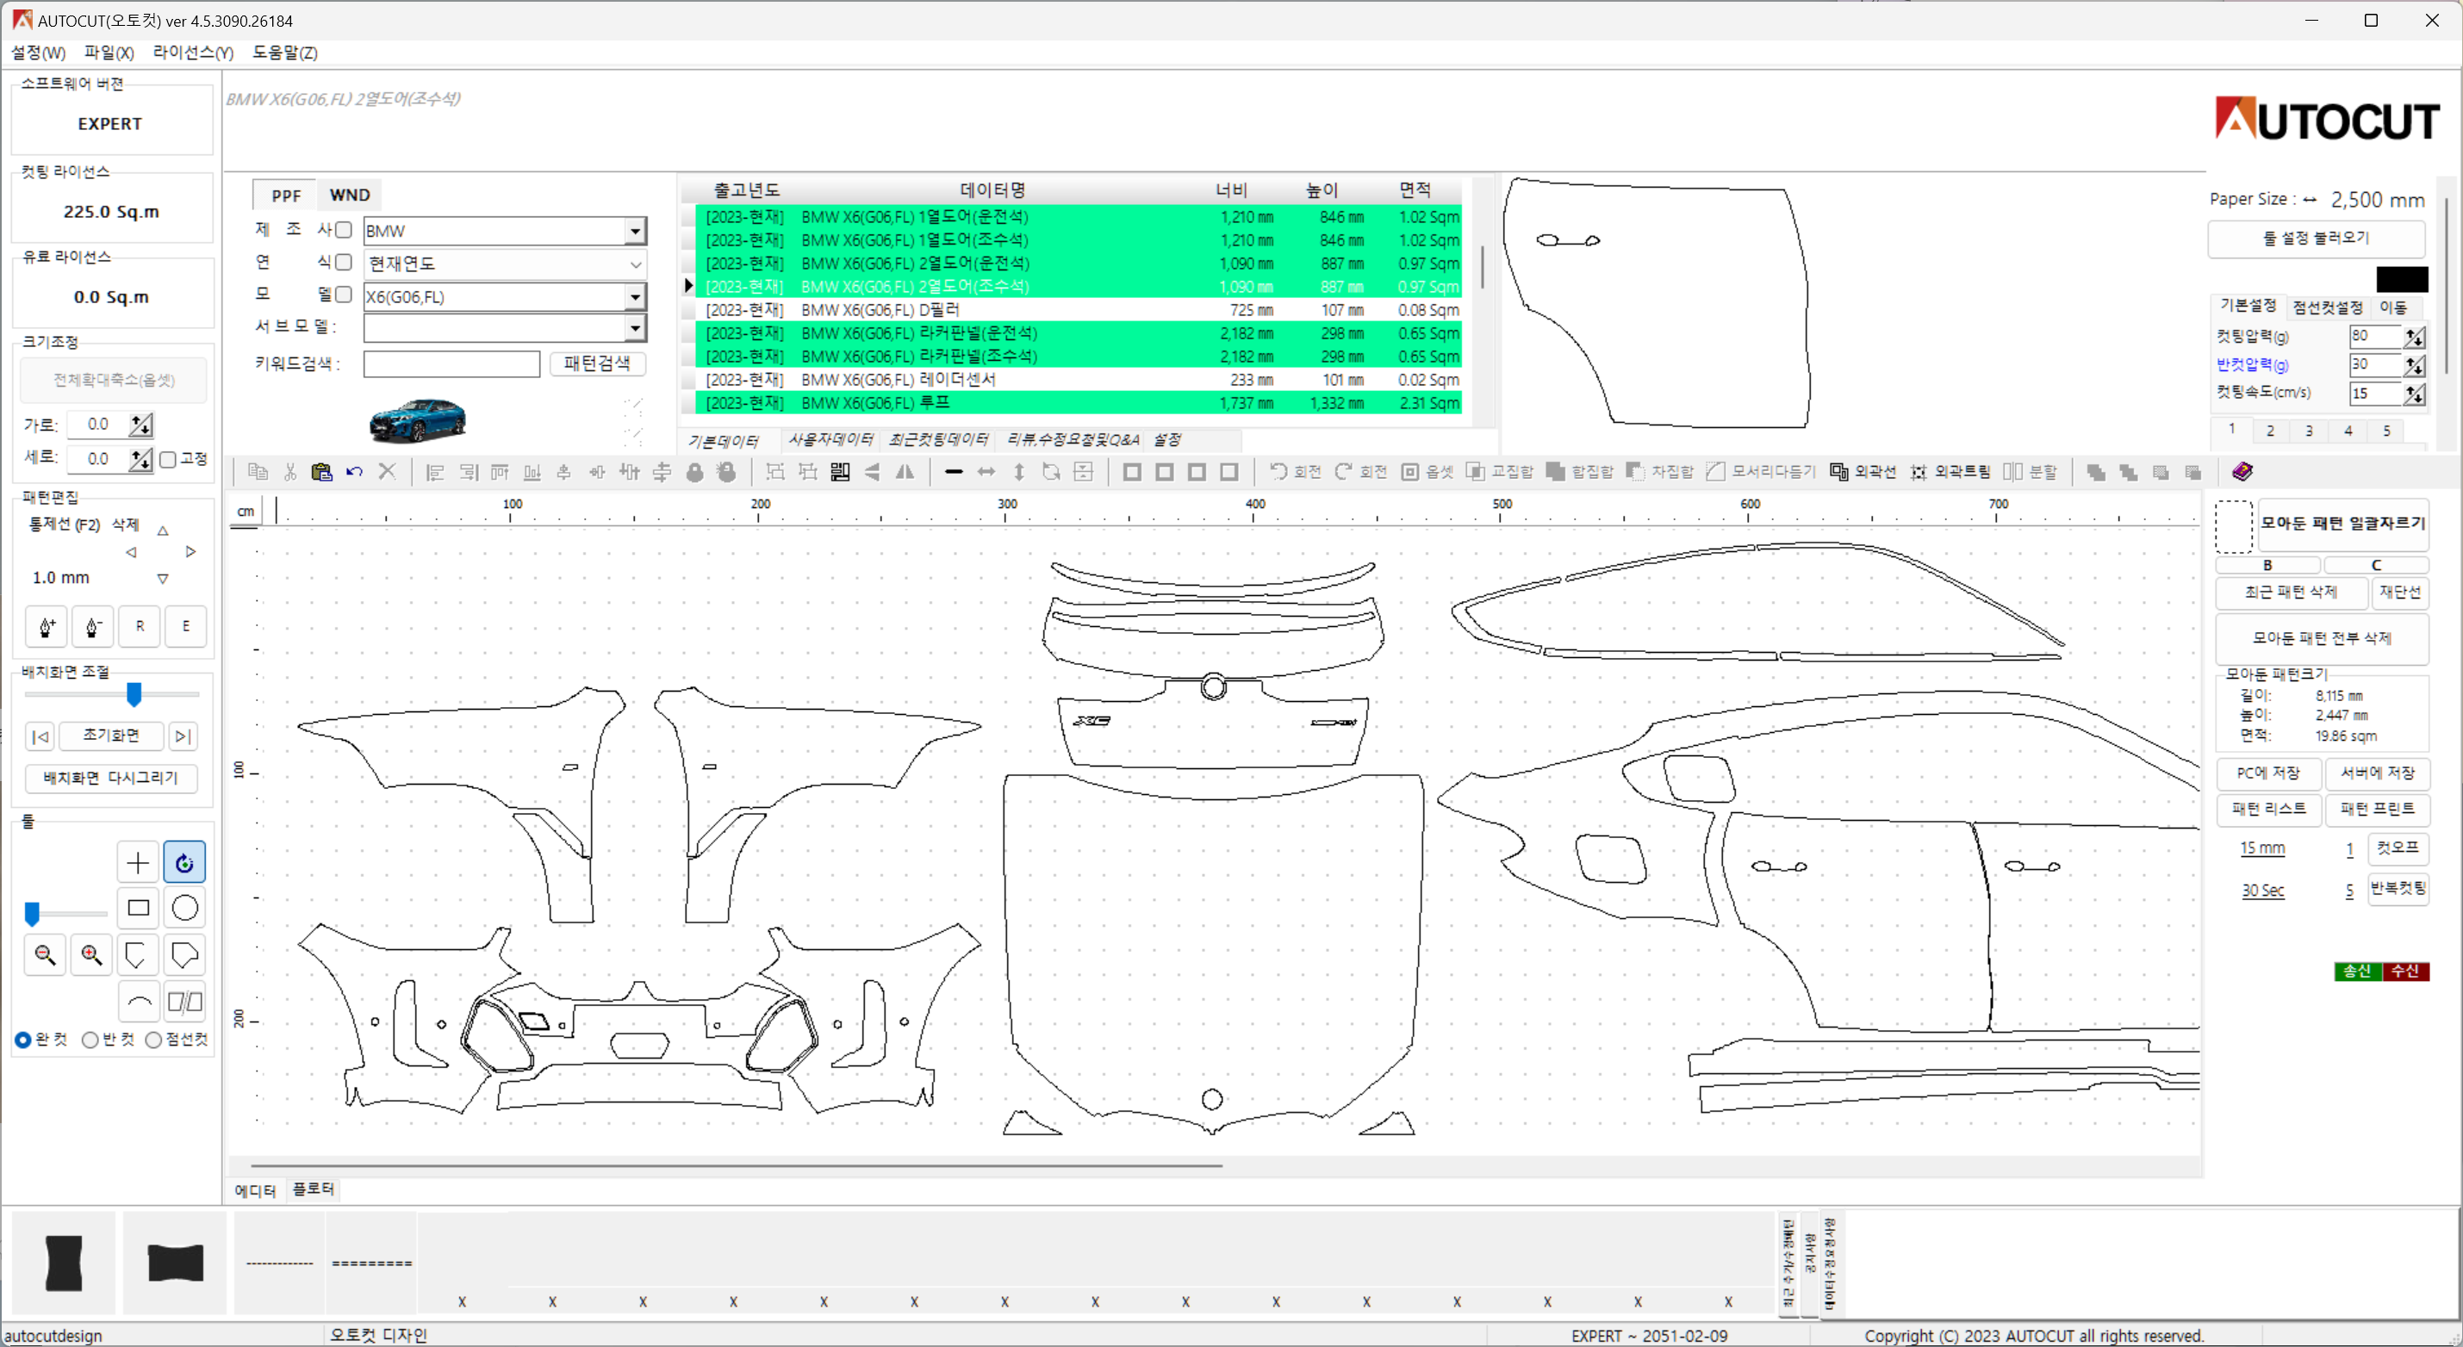Click the blue Undo arrow icon
Image resolution: width=2463 pixels, height=1347 pixels.
pos(355,471)
